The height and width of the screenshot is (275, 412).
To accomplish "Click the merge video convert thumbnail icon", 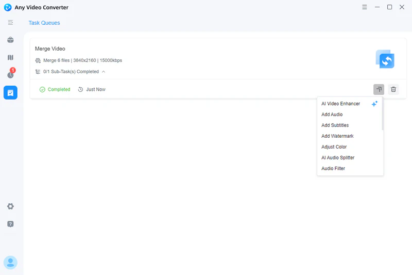I will (385, 59).
